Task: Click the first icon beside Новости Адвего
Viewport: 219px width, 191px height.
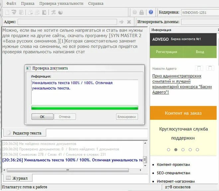Action: coord(199,68)
